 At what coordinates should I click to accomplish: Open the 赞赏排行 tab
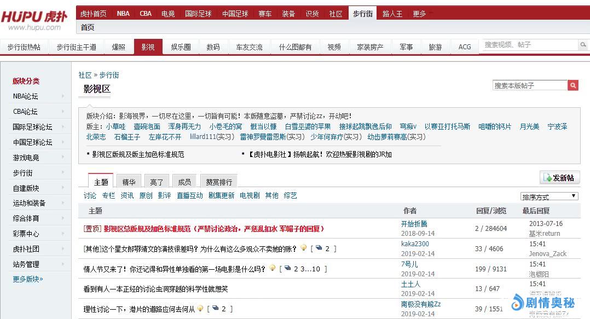pos(219,182)
